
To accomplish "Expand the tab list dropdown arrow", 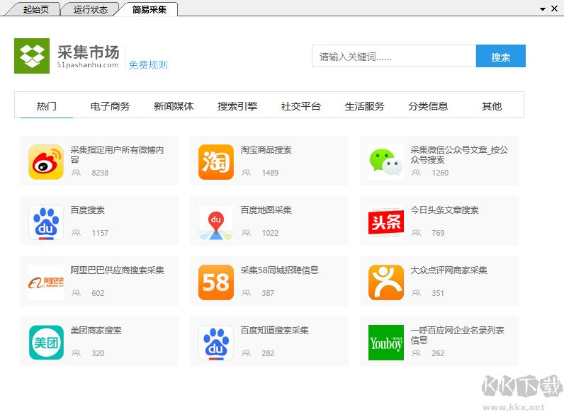I will click(x=543, y=9).
